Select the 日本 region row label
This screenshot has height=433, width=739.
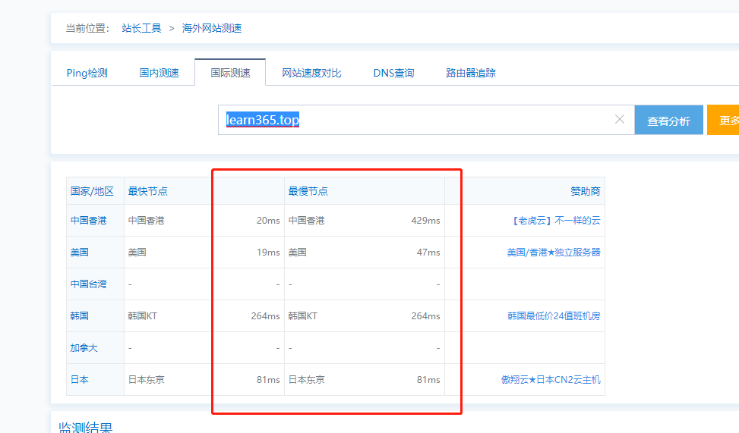tap(80, 380)
